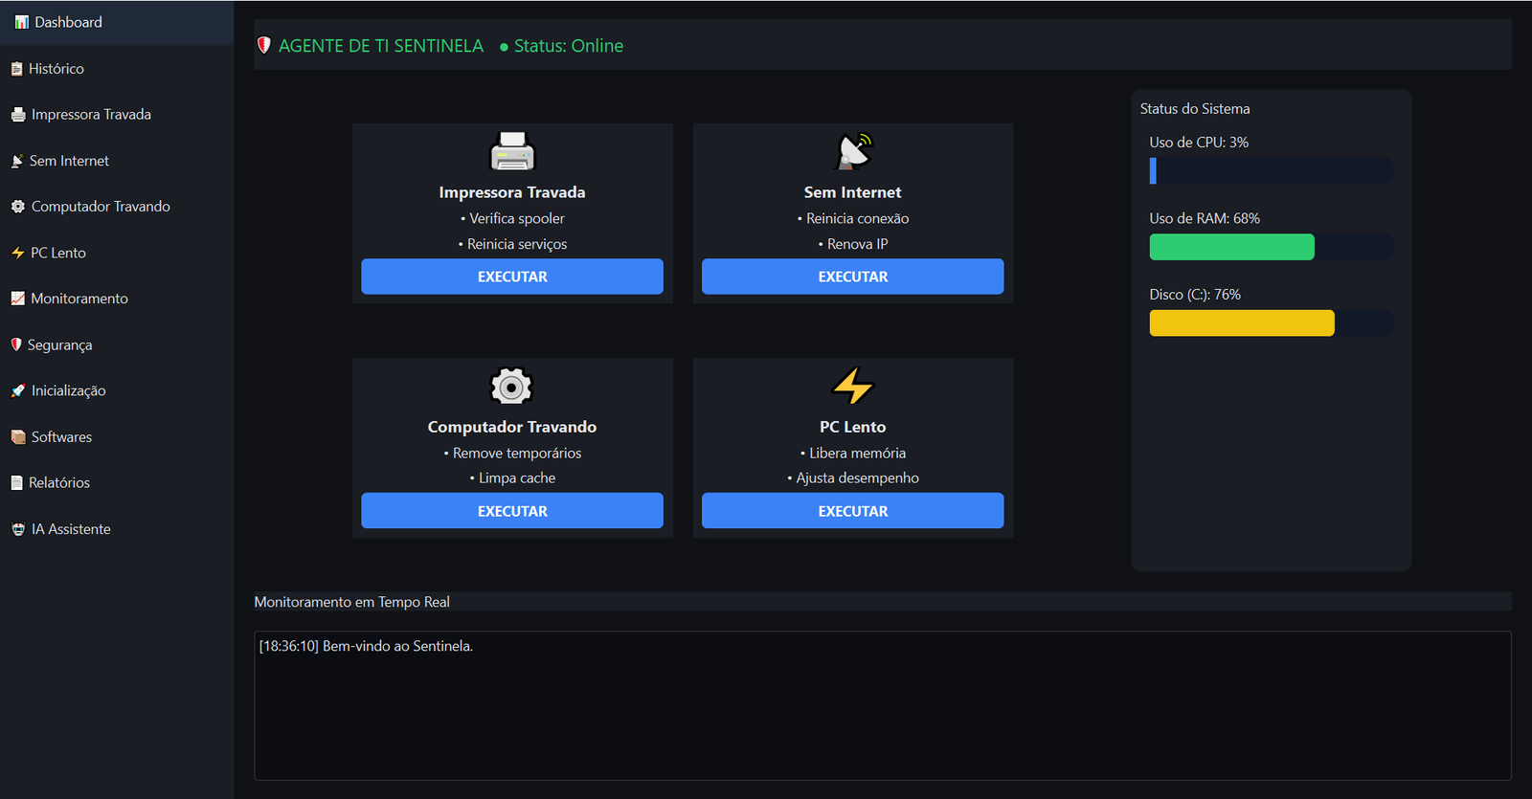Click the log entry Bem-vindo ao Sentinela
Image resolution: width=1532 pixels, height=799 pixels.
pyautogui.click(x=366, y=646)
